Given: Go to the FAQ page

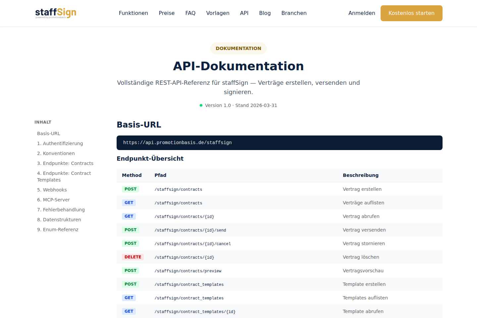Looking at the screenshot, I should click(190, 13).
